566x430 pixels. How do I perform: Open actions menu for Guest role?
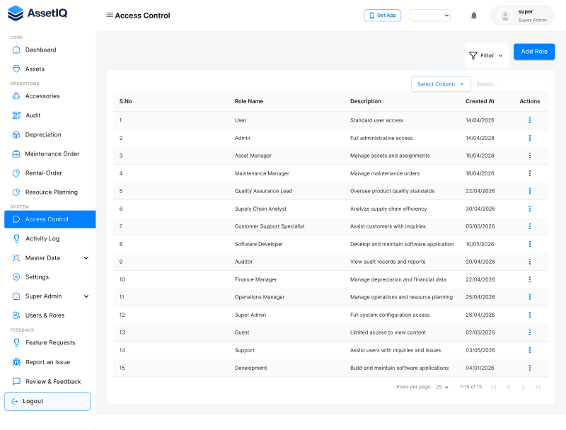[x=529, y=332]
